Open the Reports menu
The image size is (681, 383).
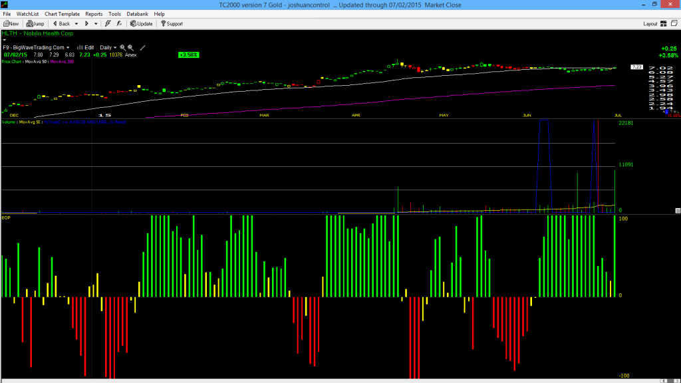point(94,14)
